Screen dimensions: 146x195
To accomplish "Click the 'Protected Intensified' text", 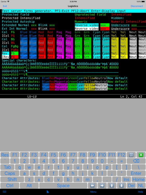I will pyautogui.click(x=21, y=18).
